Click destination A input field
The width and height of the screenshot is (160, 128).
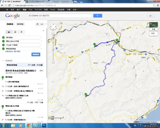pos(23,37)
